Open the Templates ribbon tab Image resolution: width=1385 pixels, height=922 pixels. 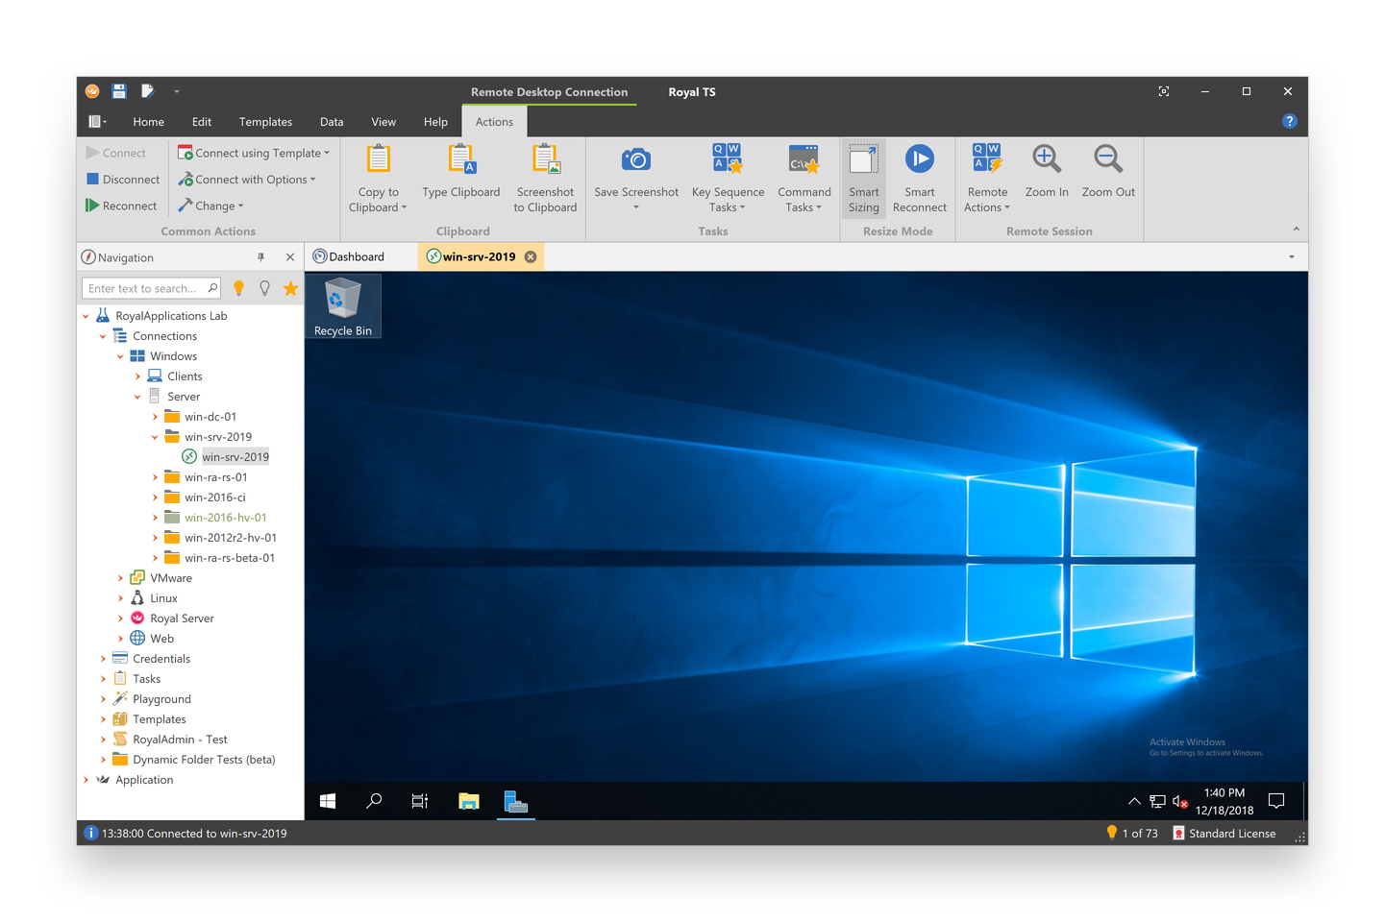[265, 122]
